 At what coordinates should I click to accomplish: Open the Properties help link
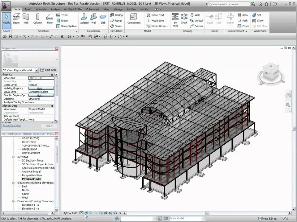[x=11, y=125]
